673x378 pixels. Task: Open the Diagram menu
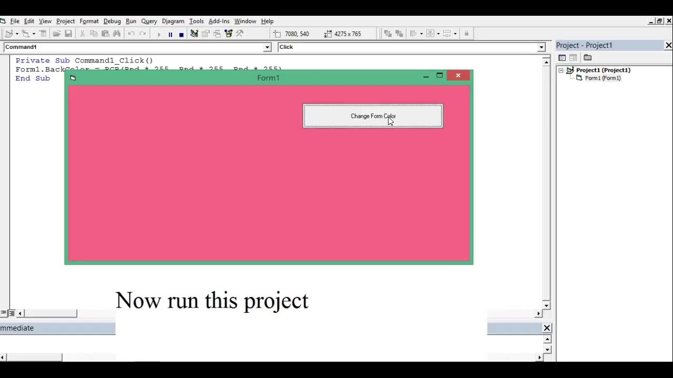click(173, 21)
